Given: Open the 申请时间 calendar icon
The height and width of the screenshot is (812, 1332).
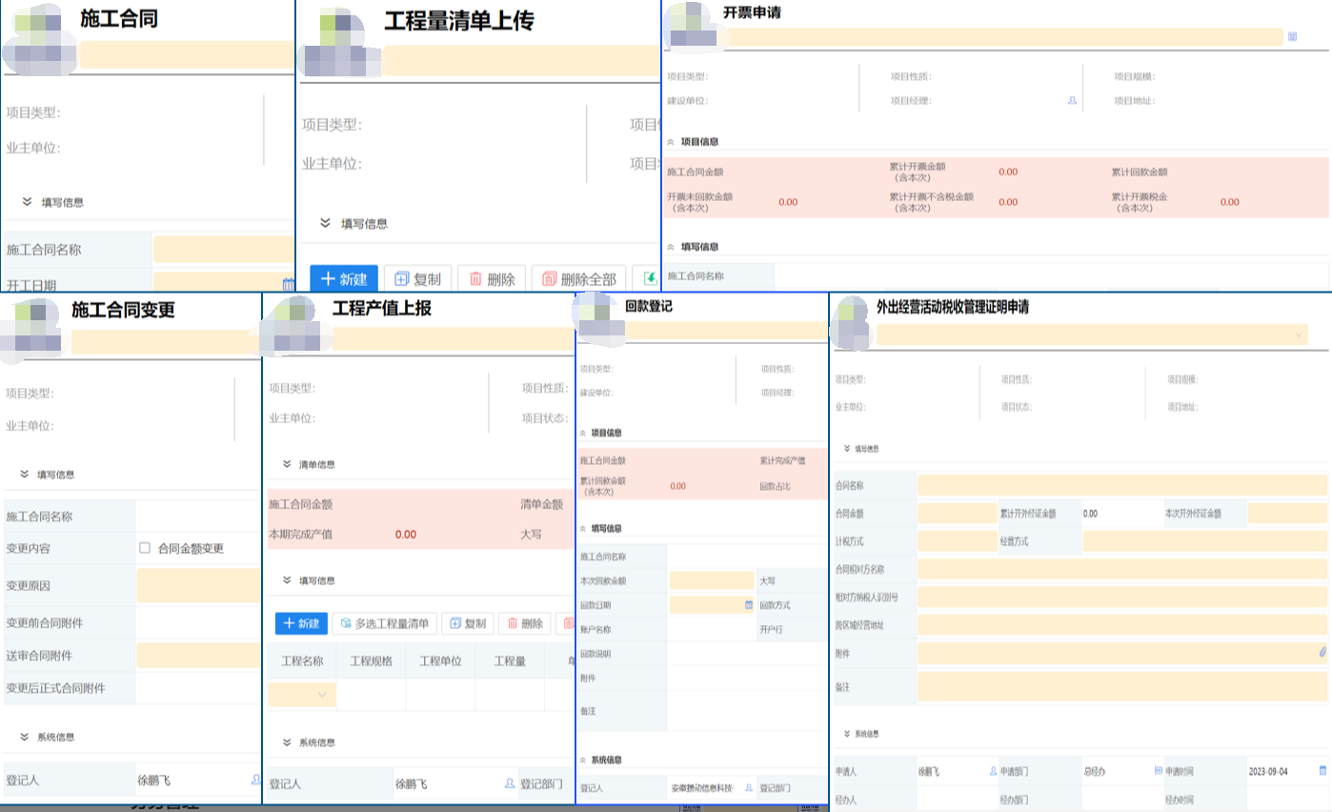Looking at the screenshot, I should [1322, 770].
